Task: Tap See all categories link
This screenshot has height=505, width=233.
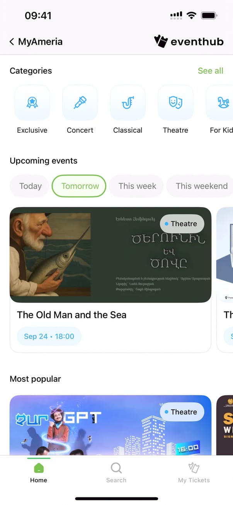Action: point(210,71)
